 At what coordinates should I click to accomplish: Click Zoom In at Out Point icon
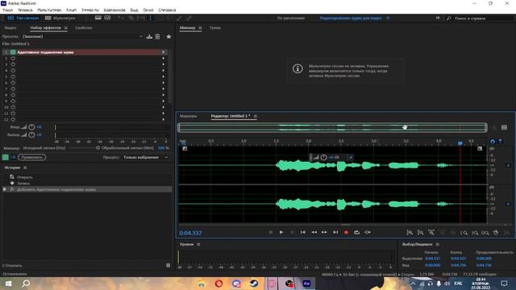pyautogui.click(x=475, y=233)
